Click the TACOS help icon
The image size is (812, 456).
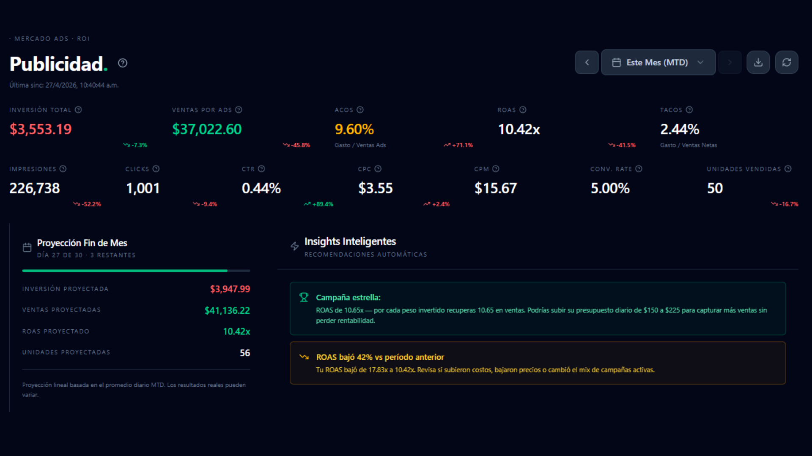[x=689, y=110]
